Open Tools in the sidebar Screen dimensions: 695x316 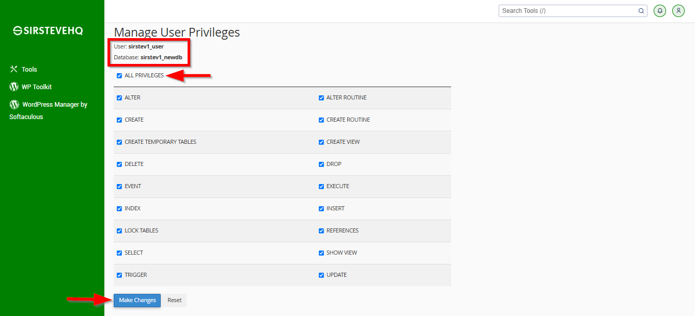coord(29,69)
